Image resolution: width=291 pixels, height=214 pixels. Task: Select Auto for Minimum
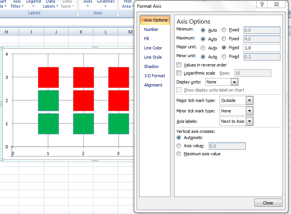203,30
